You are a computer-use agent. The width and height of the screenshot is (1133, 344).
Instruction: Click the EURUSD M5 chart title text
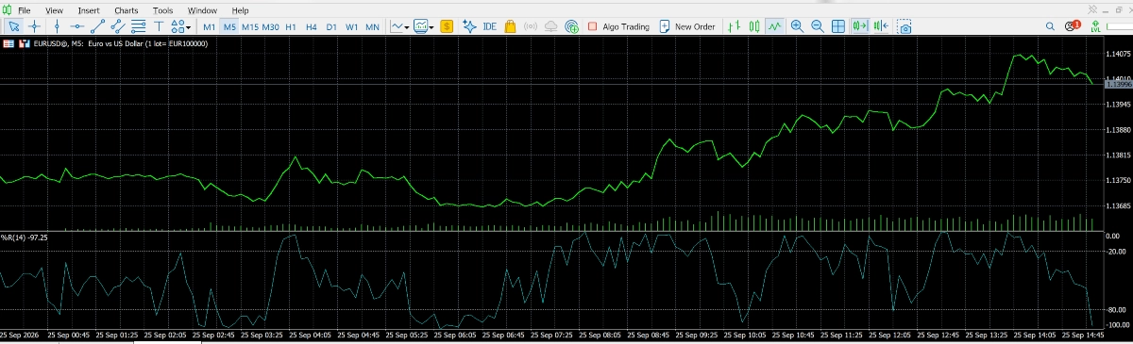(120, 43)
